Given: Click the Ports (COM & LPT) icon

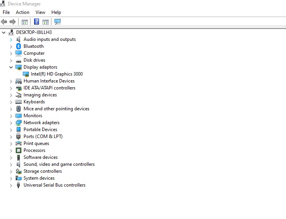Looking at the screenshot, I should tap(19, 136).
